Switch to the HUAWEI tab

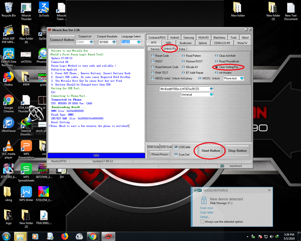203,37
